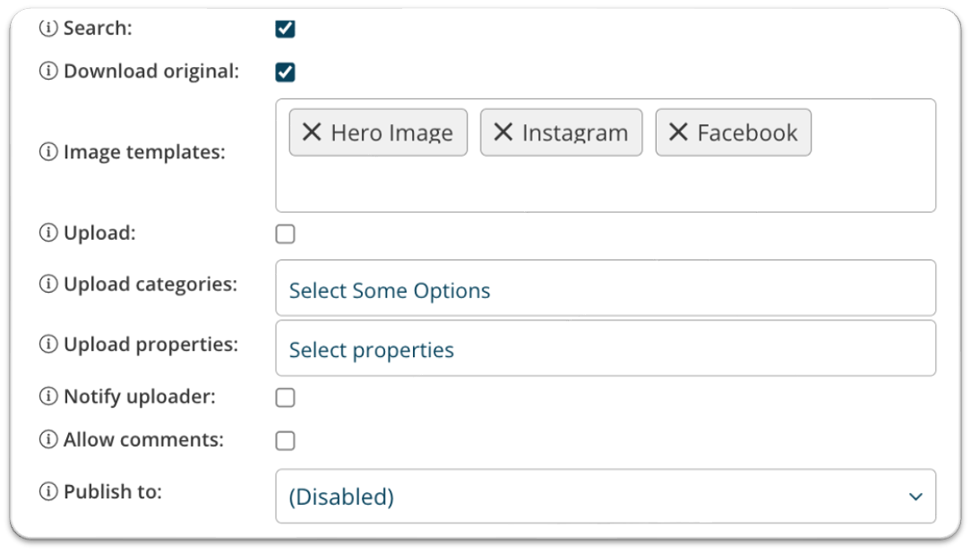Open the Upload categories Select Some Options field
Screen dimensions: 971x553
(x=606, y=287)
